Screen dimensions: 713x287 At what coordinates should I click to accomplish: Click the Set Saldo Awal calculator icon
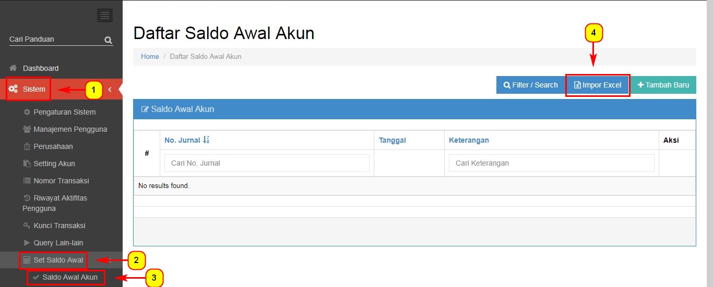pyautogui.click(x=27, y=260)
